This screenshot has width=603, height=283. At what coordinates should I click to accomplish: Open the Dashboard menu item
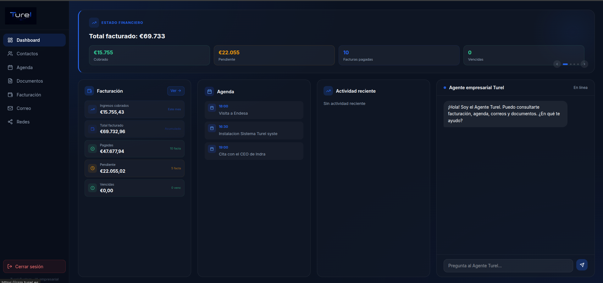click(x=34, y=40)
